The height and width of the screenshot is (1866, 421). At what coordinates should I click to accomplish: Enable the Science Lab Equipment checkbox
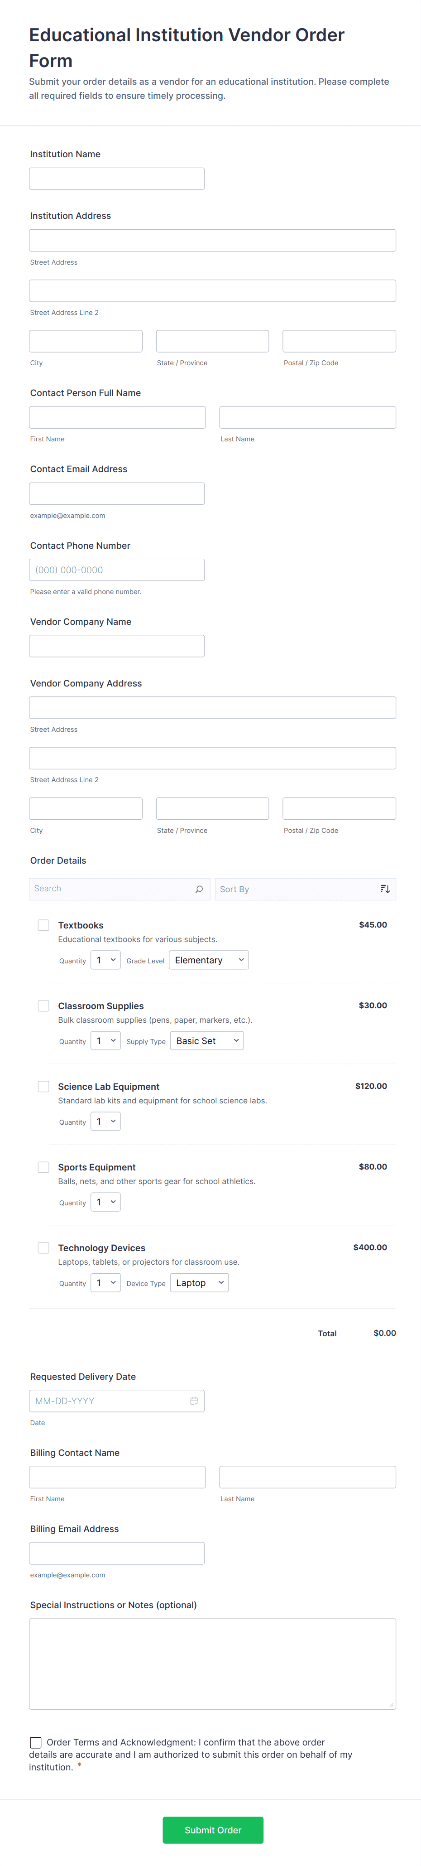(43, 1086)
